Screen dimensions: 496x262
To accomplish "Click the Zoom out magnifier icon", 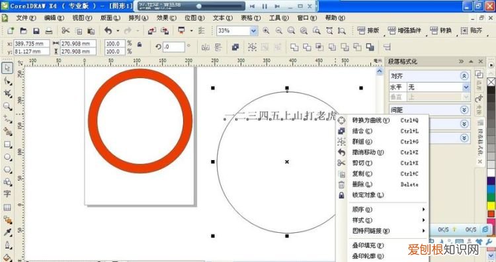I will (278, 30).
